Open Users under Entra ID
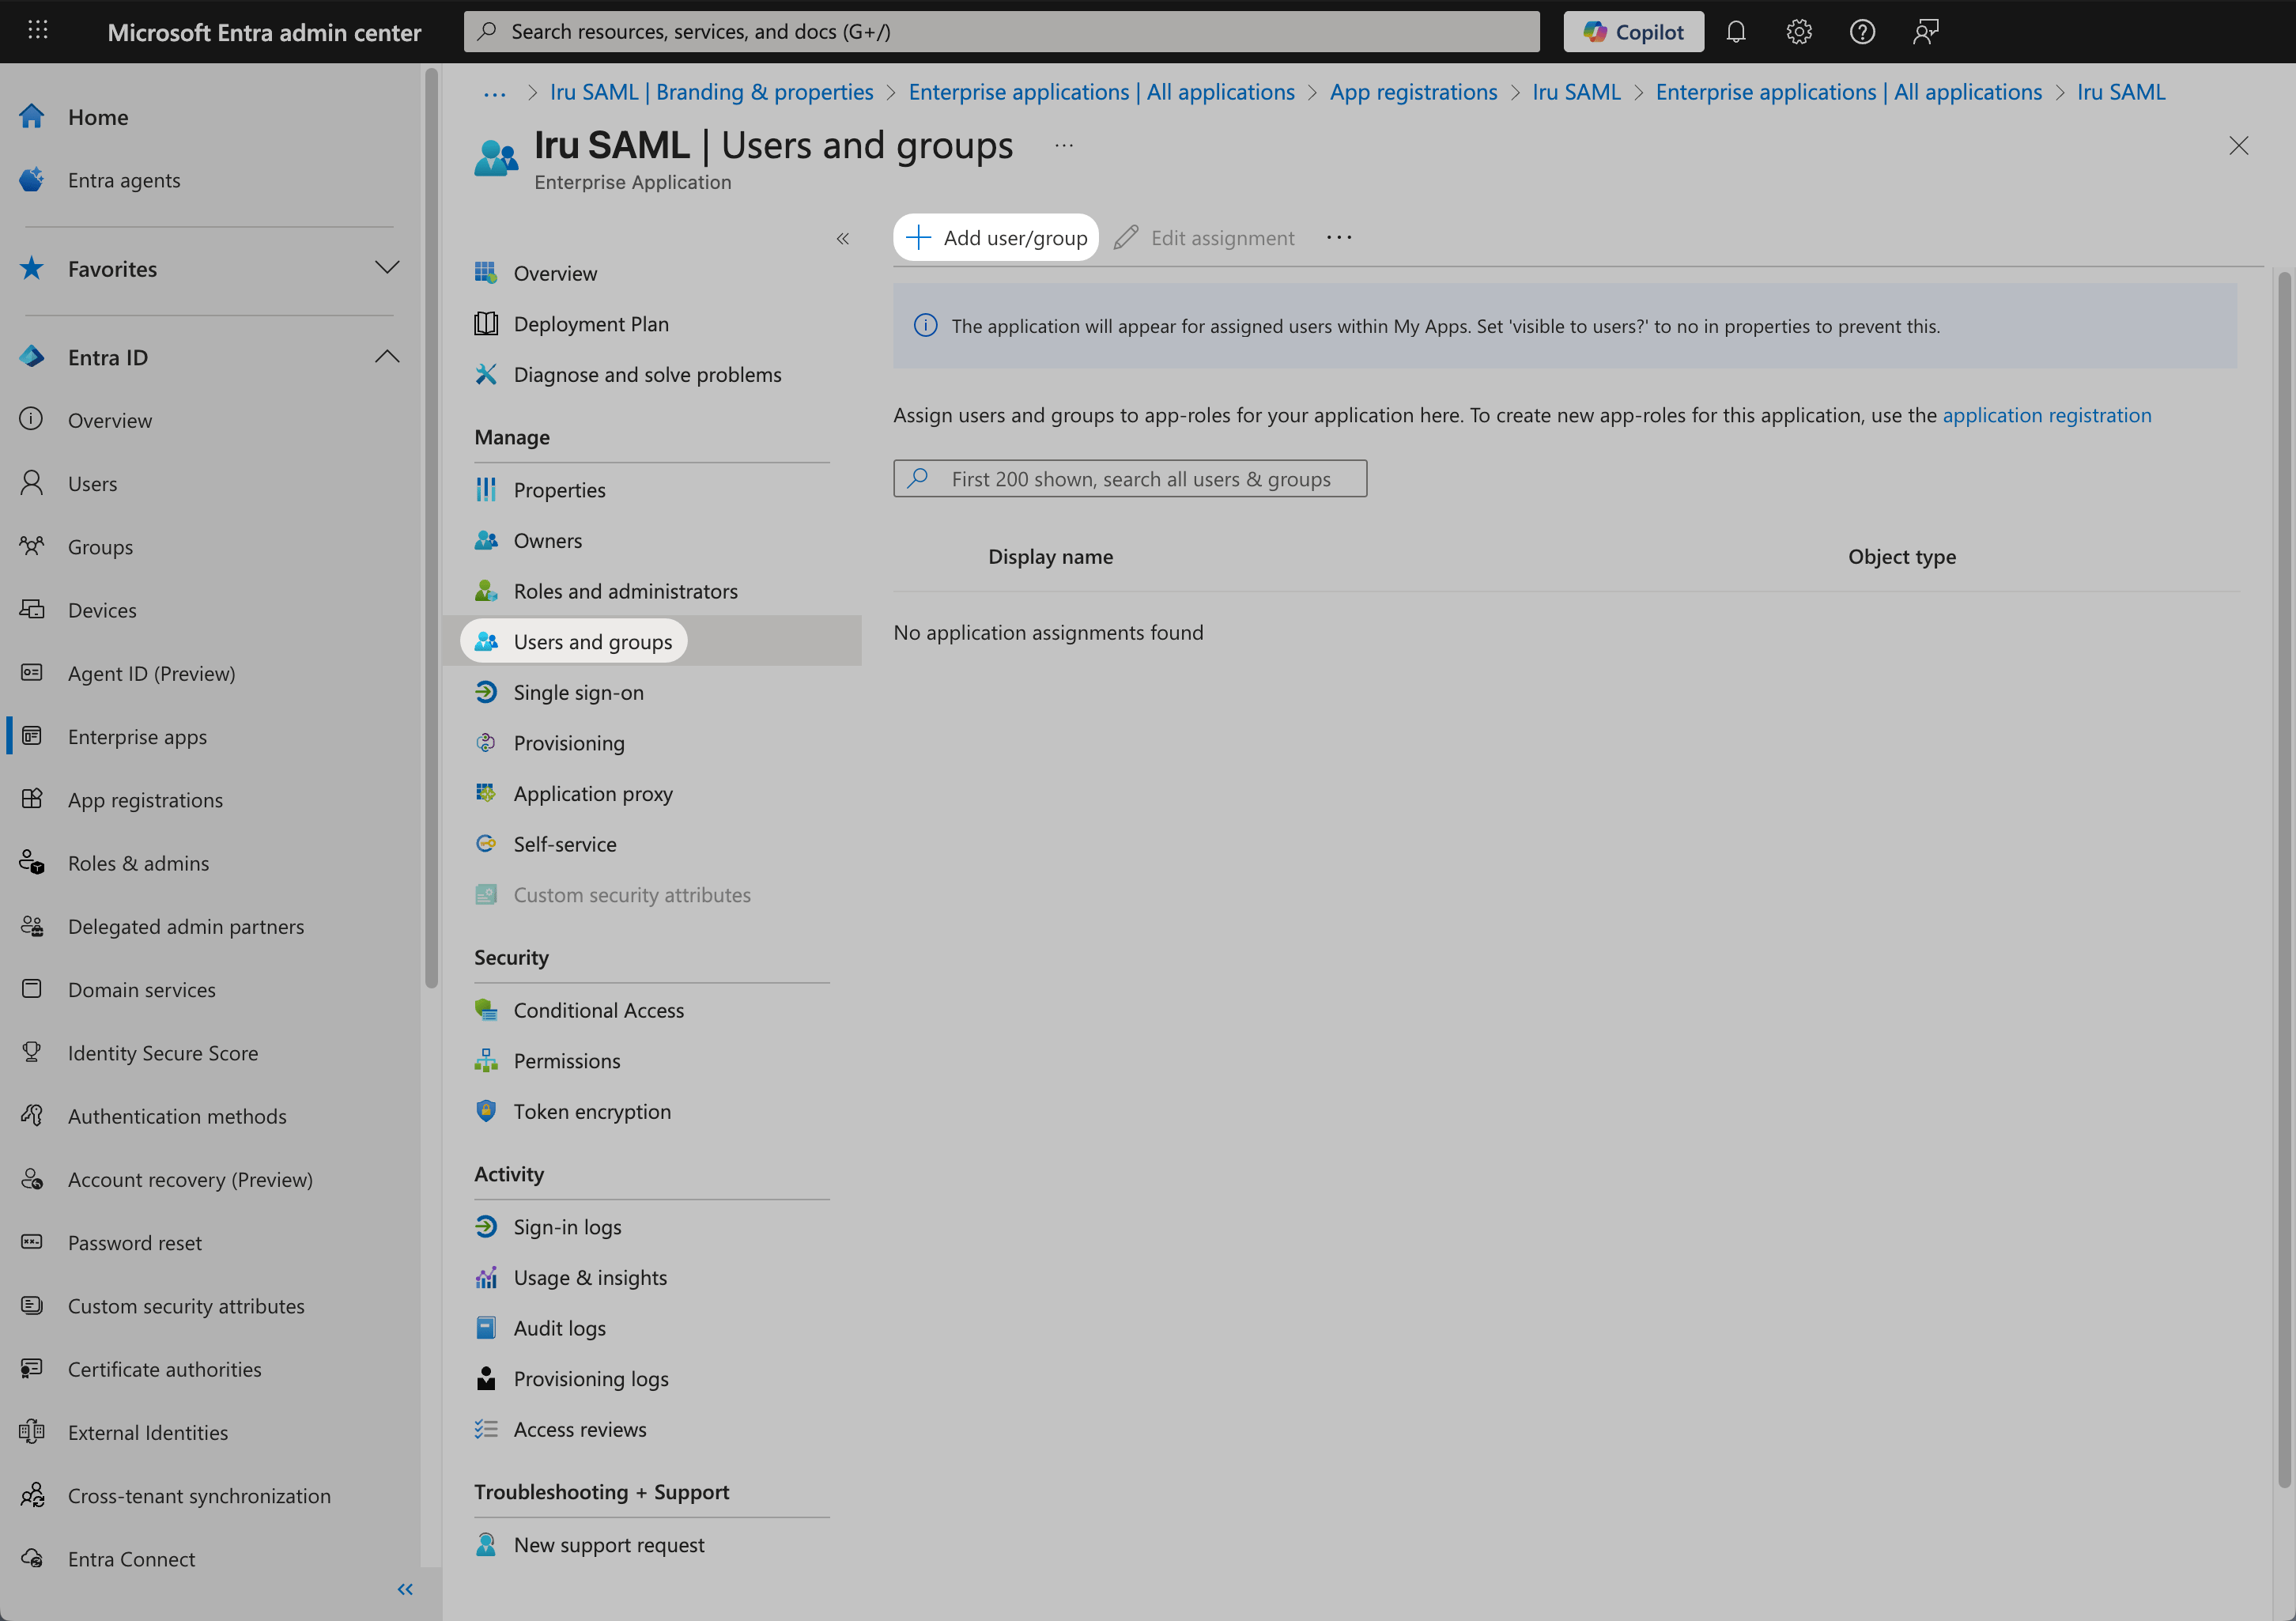Viewport: 2296px width, 1621px height. [92, 484]
